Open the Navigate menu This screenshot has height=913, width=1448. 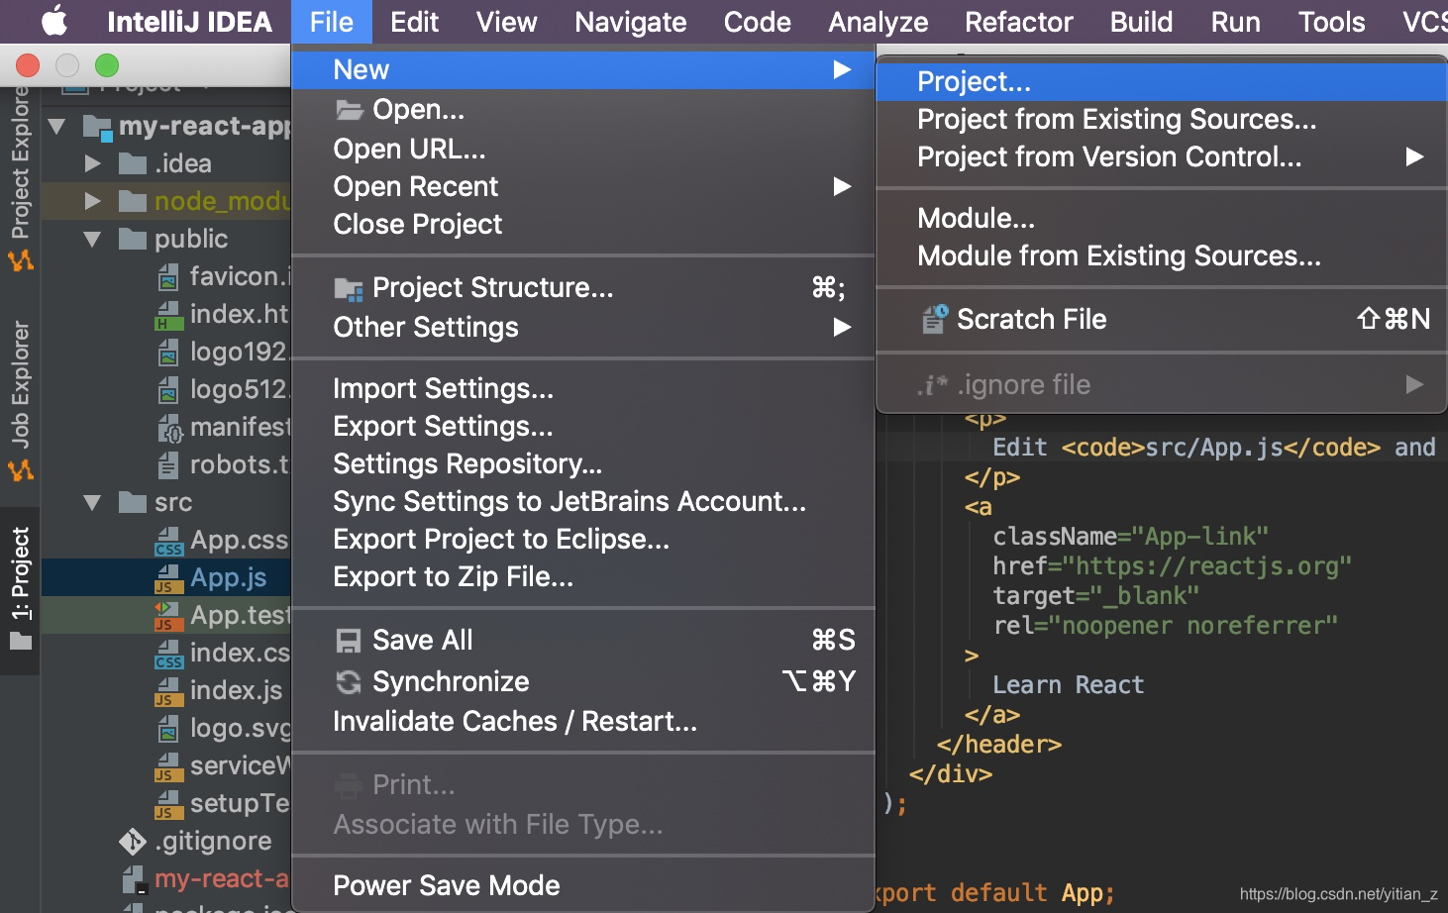click(630, 22)
